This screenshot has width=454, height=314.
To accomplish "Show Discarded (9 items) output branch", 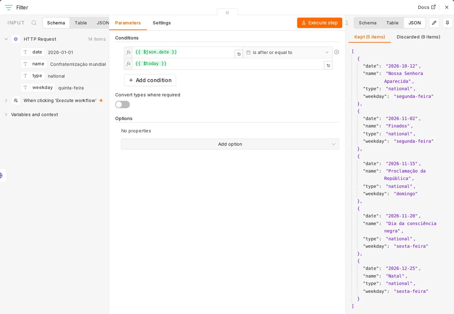I will 419,37.
